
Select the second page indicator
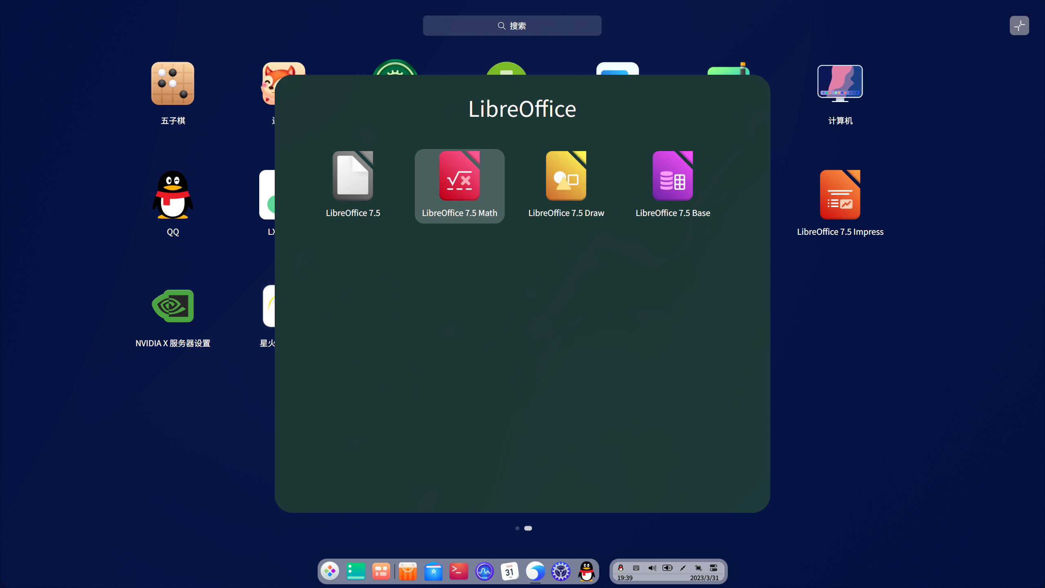[x=528, y=528]
